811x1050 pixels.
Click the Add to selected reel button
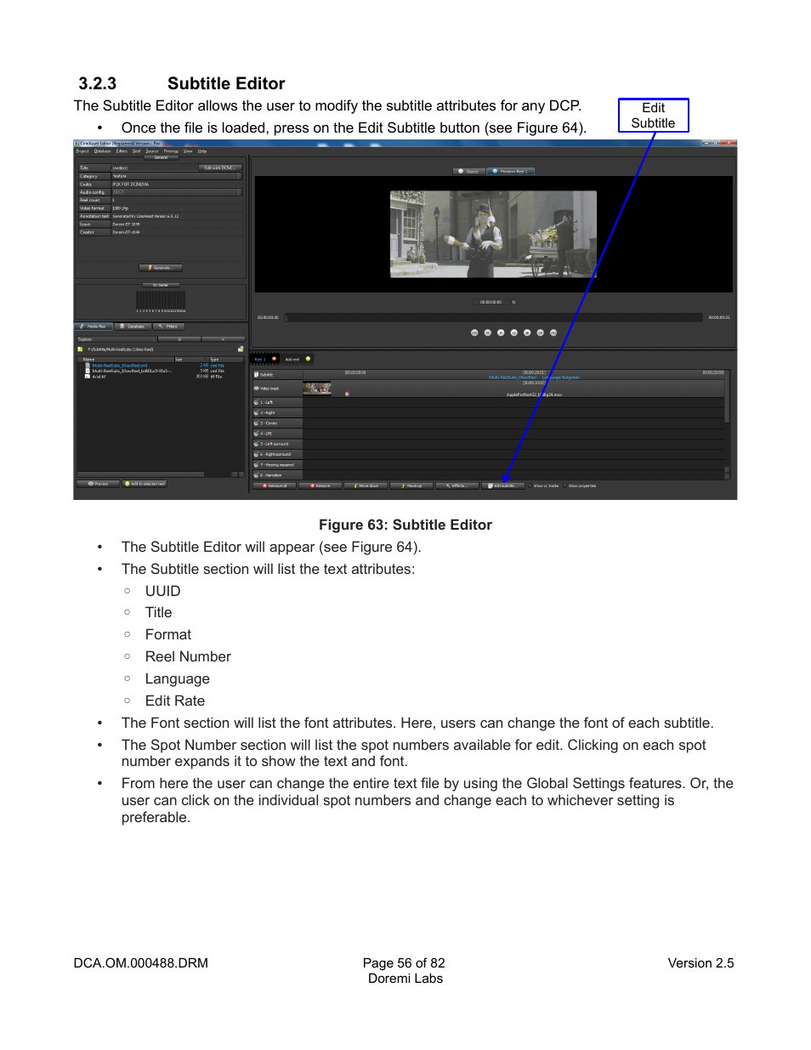pos(145,484)
